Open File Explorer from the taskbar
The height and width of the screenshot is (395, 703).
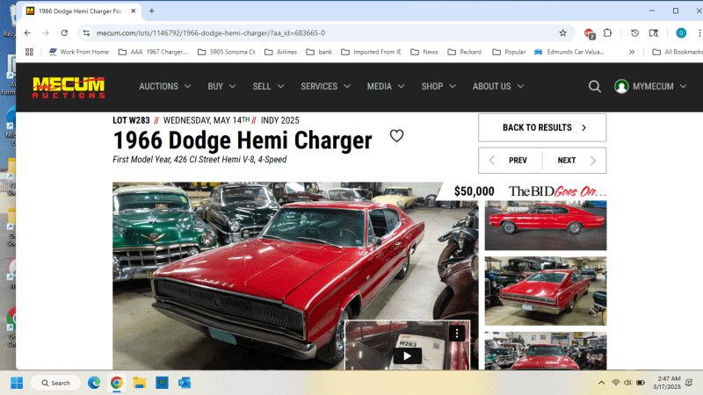[139, 383]
